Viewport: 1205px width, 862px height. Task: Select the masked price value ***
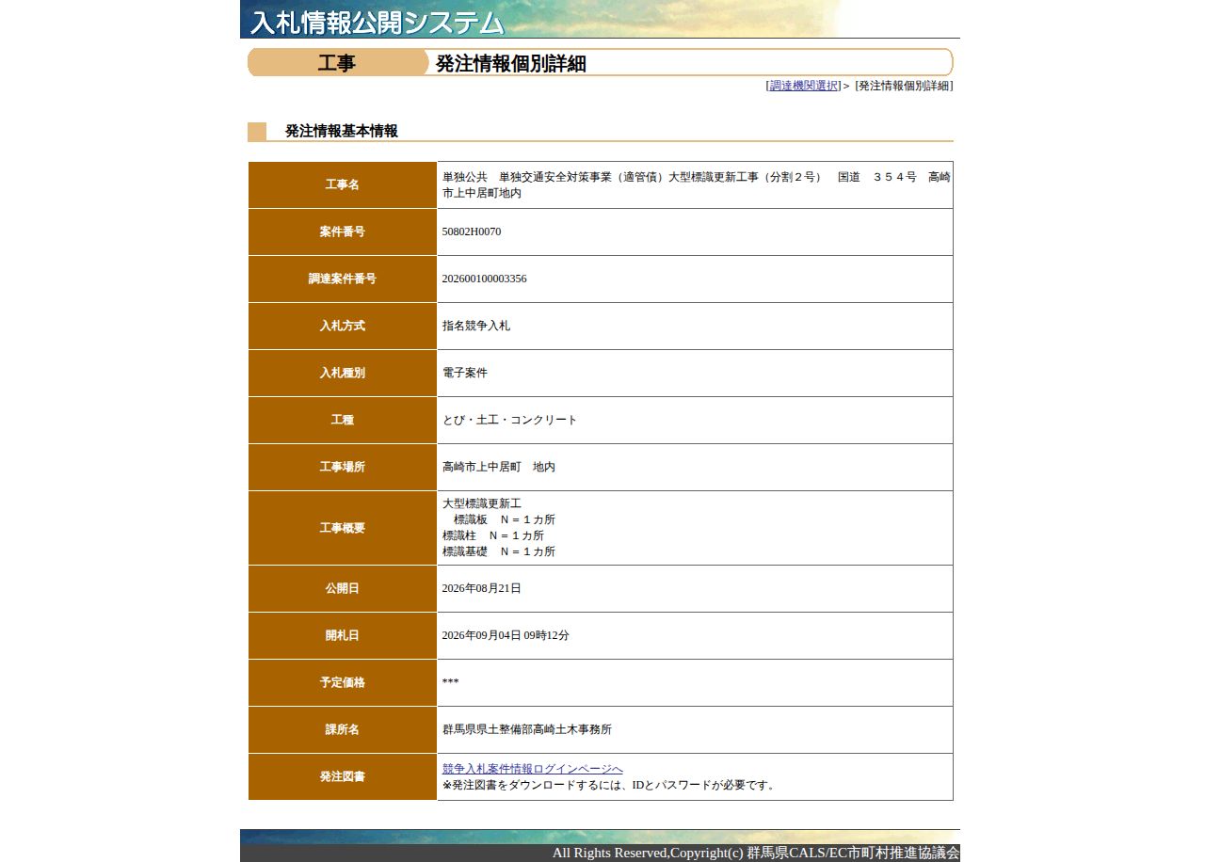click(x=451, y=682)
